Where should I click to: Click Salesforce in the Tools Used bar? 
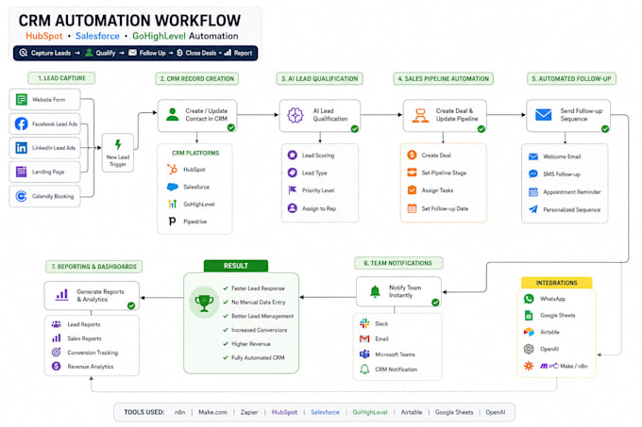(x=325, y=412)
